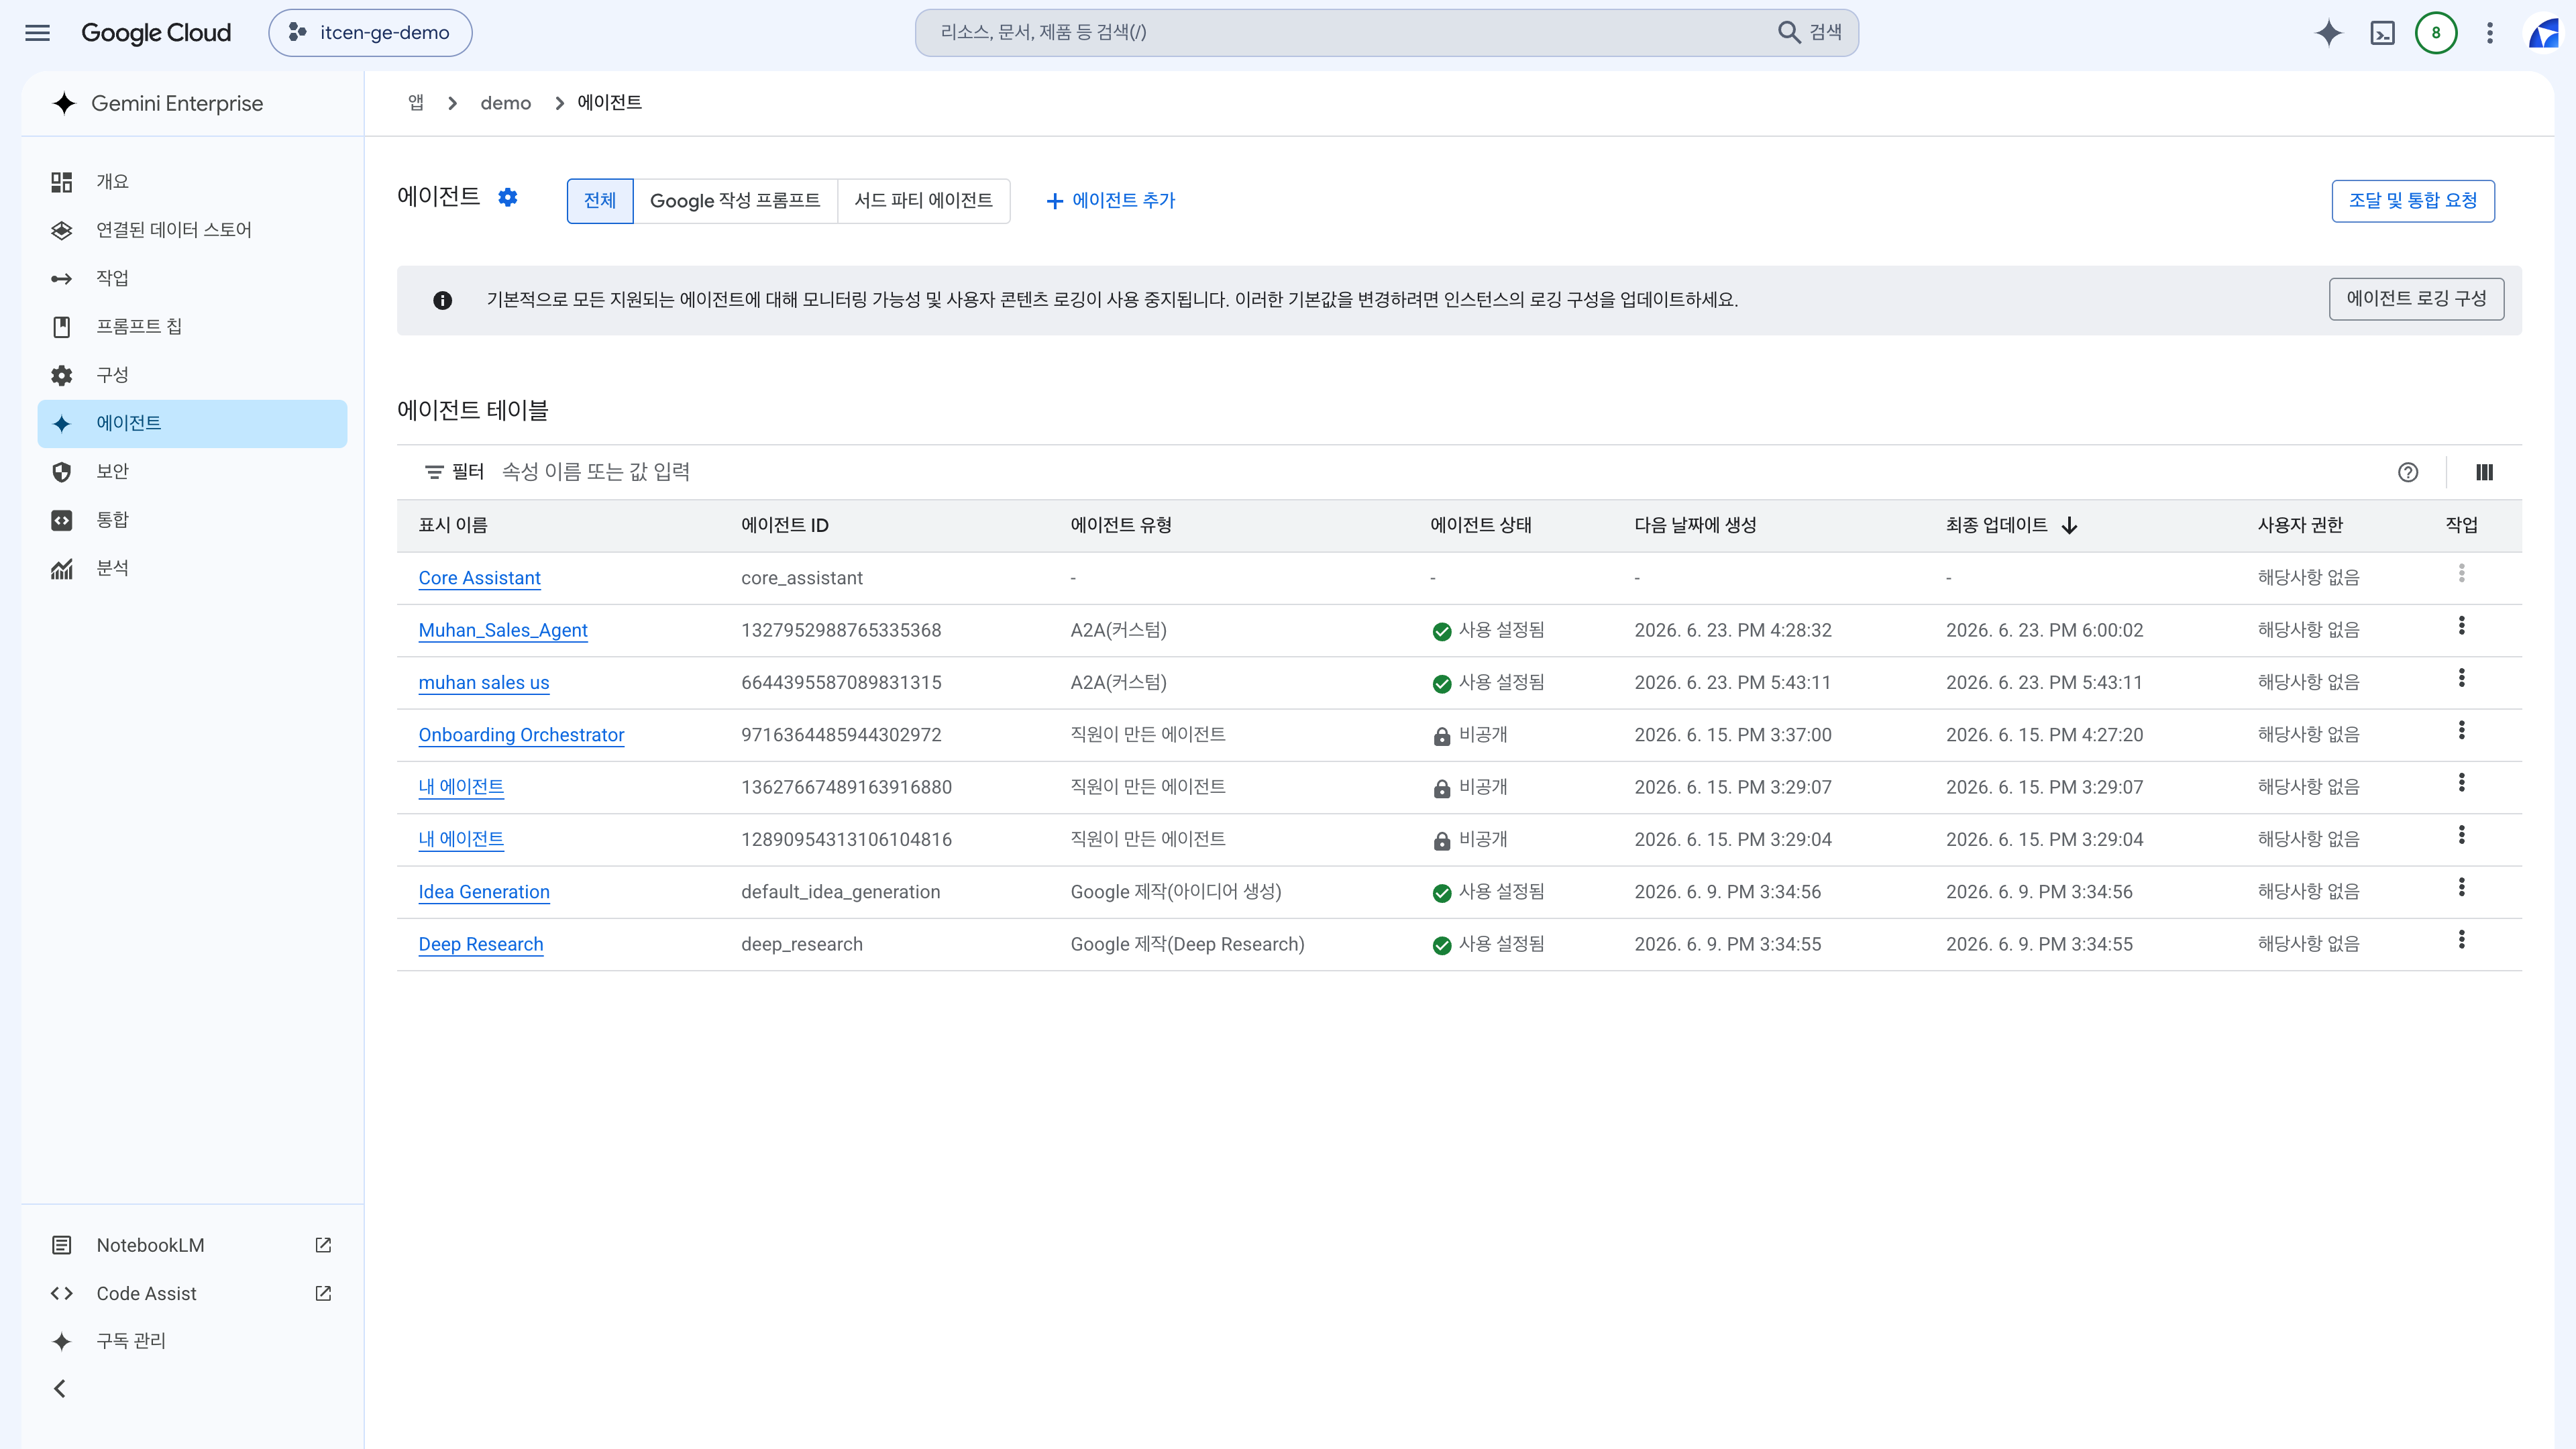This screenshot has width=2576, height=1449.
Task: Click the agent settings gear beside 에이전트 title
Action: (508, 197)
